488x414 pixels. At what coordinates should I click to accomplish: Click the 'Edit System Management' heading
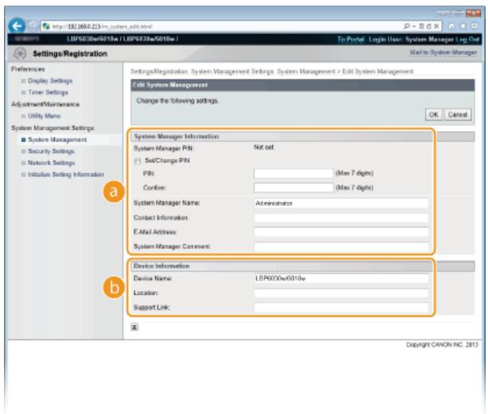[x=170, y=85]
